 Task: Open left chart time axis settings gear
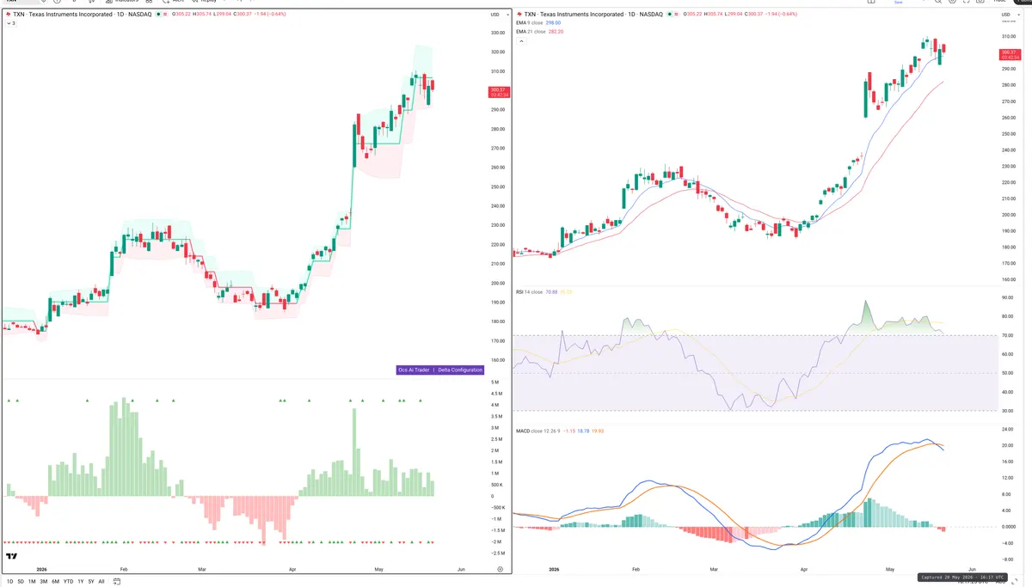pos(500,569)
